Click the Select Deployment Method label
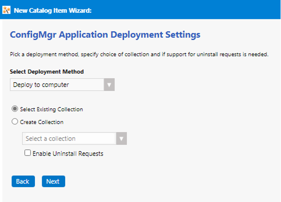 47,72
